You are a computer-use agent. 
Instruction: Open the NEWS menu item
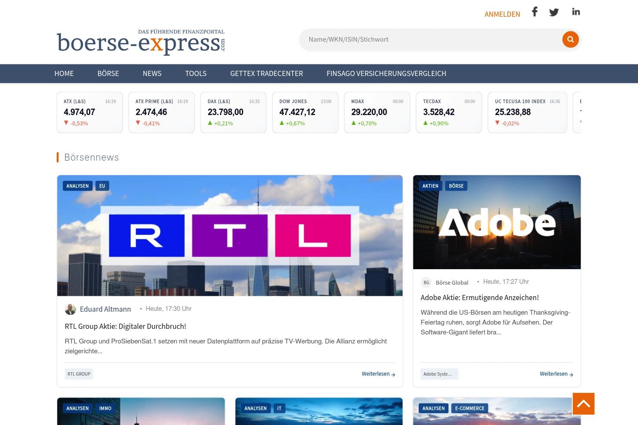pos(152,73)
